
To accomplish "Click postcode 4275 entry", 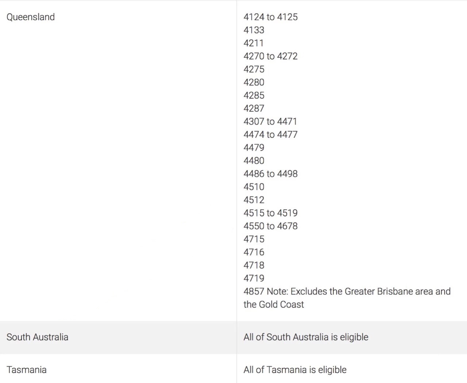I will pyautogui.click(x=254, y=69).
